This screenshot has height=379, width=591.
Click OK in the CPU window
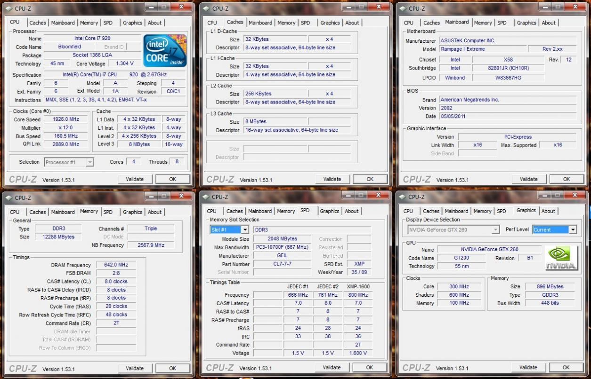coord(172,179)
